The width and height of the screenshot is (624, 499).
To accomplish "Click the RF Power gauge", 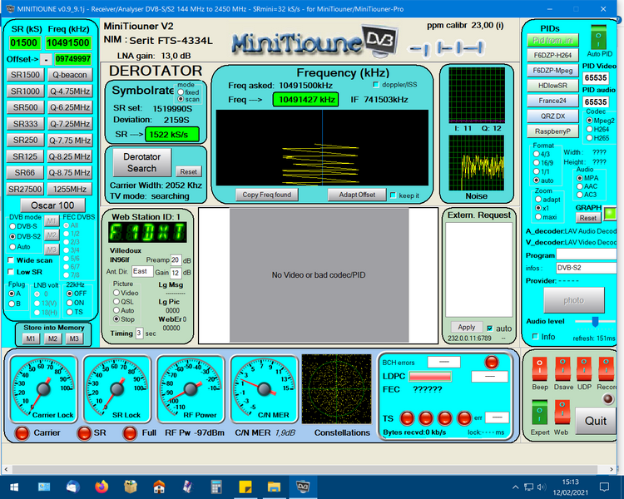I will [191, 388].
